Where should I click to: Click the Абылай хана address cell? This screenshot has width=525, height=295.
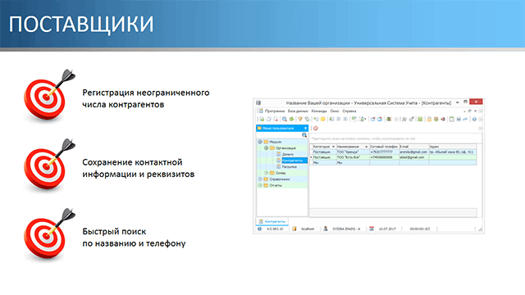point(453,152)
